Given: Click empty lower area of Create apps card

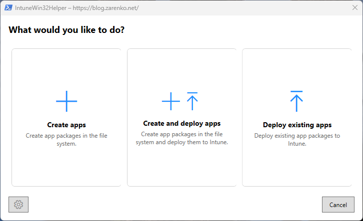Looking at the screenshot, I should (66, 167).
